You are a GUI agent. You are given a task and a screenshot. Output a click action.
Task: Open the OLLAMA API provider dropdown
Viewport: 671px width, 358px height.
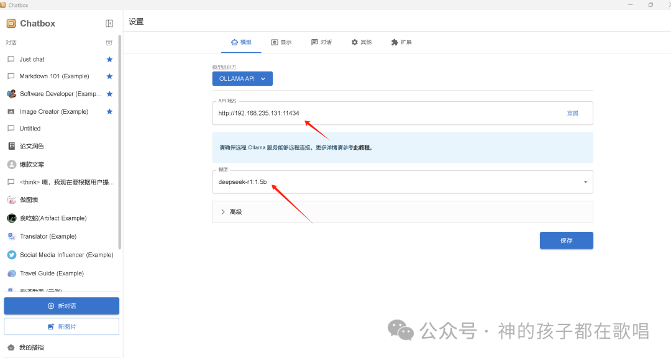242,79
